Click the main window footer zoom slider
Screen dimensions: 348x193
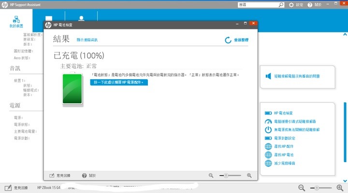click(321, 188)
